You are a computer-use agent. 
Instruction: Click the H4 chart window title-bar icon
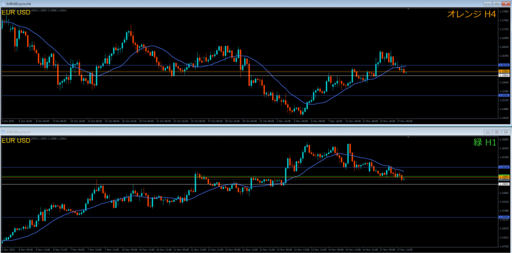(3, 3)
